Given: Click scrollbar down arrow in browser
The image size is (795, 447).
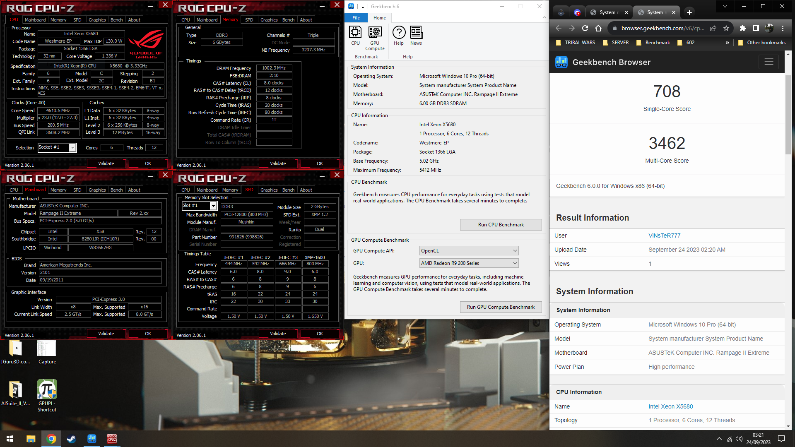Looking at the screenshot, I should point(788,426).
